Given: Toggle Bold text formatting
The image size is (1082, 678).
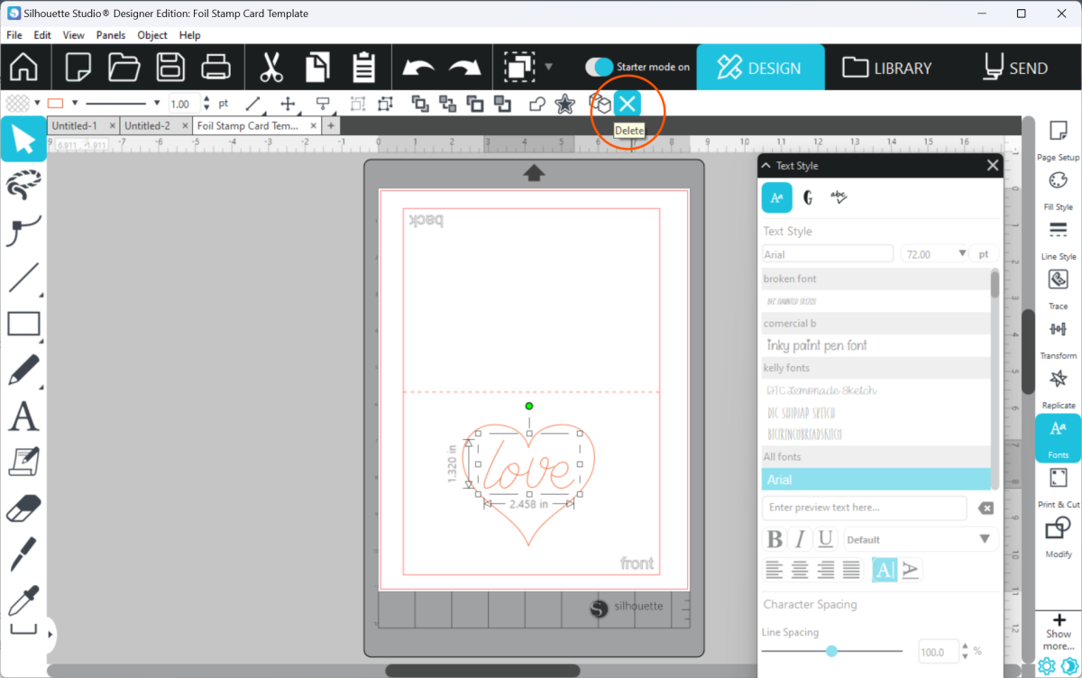Looking at the screenshot, I should point(775,539).
